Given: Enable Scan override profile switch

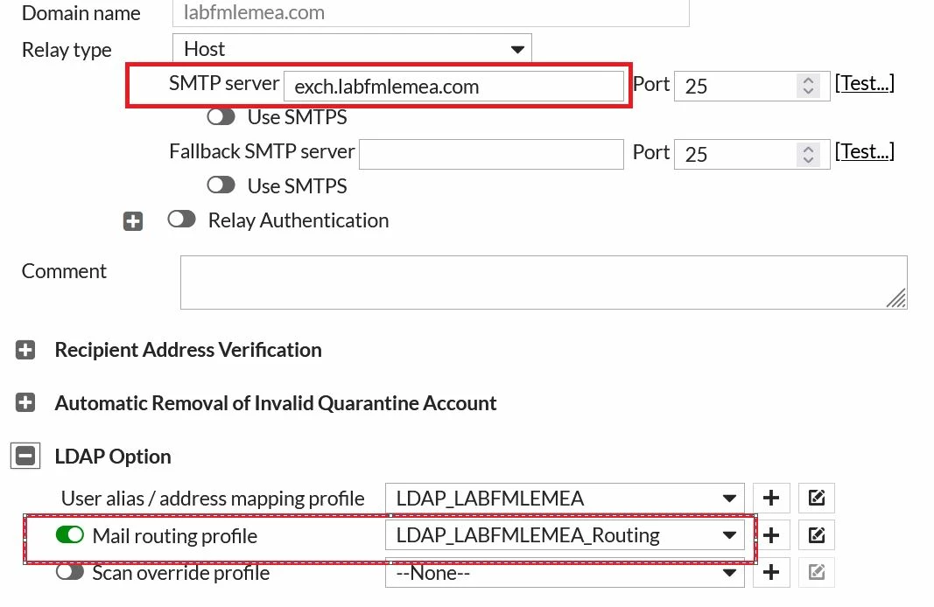Looking at the screenshot, I should click(x=70, y=572).
